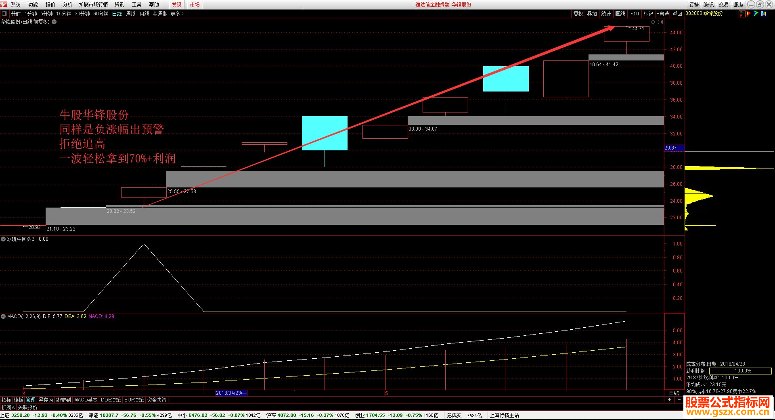Click the plus zoom-in button at the chart's bottom edge

pyautogui.click(x=670, y=400)
